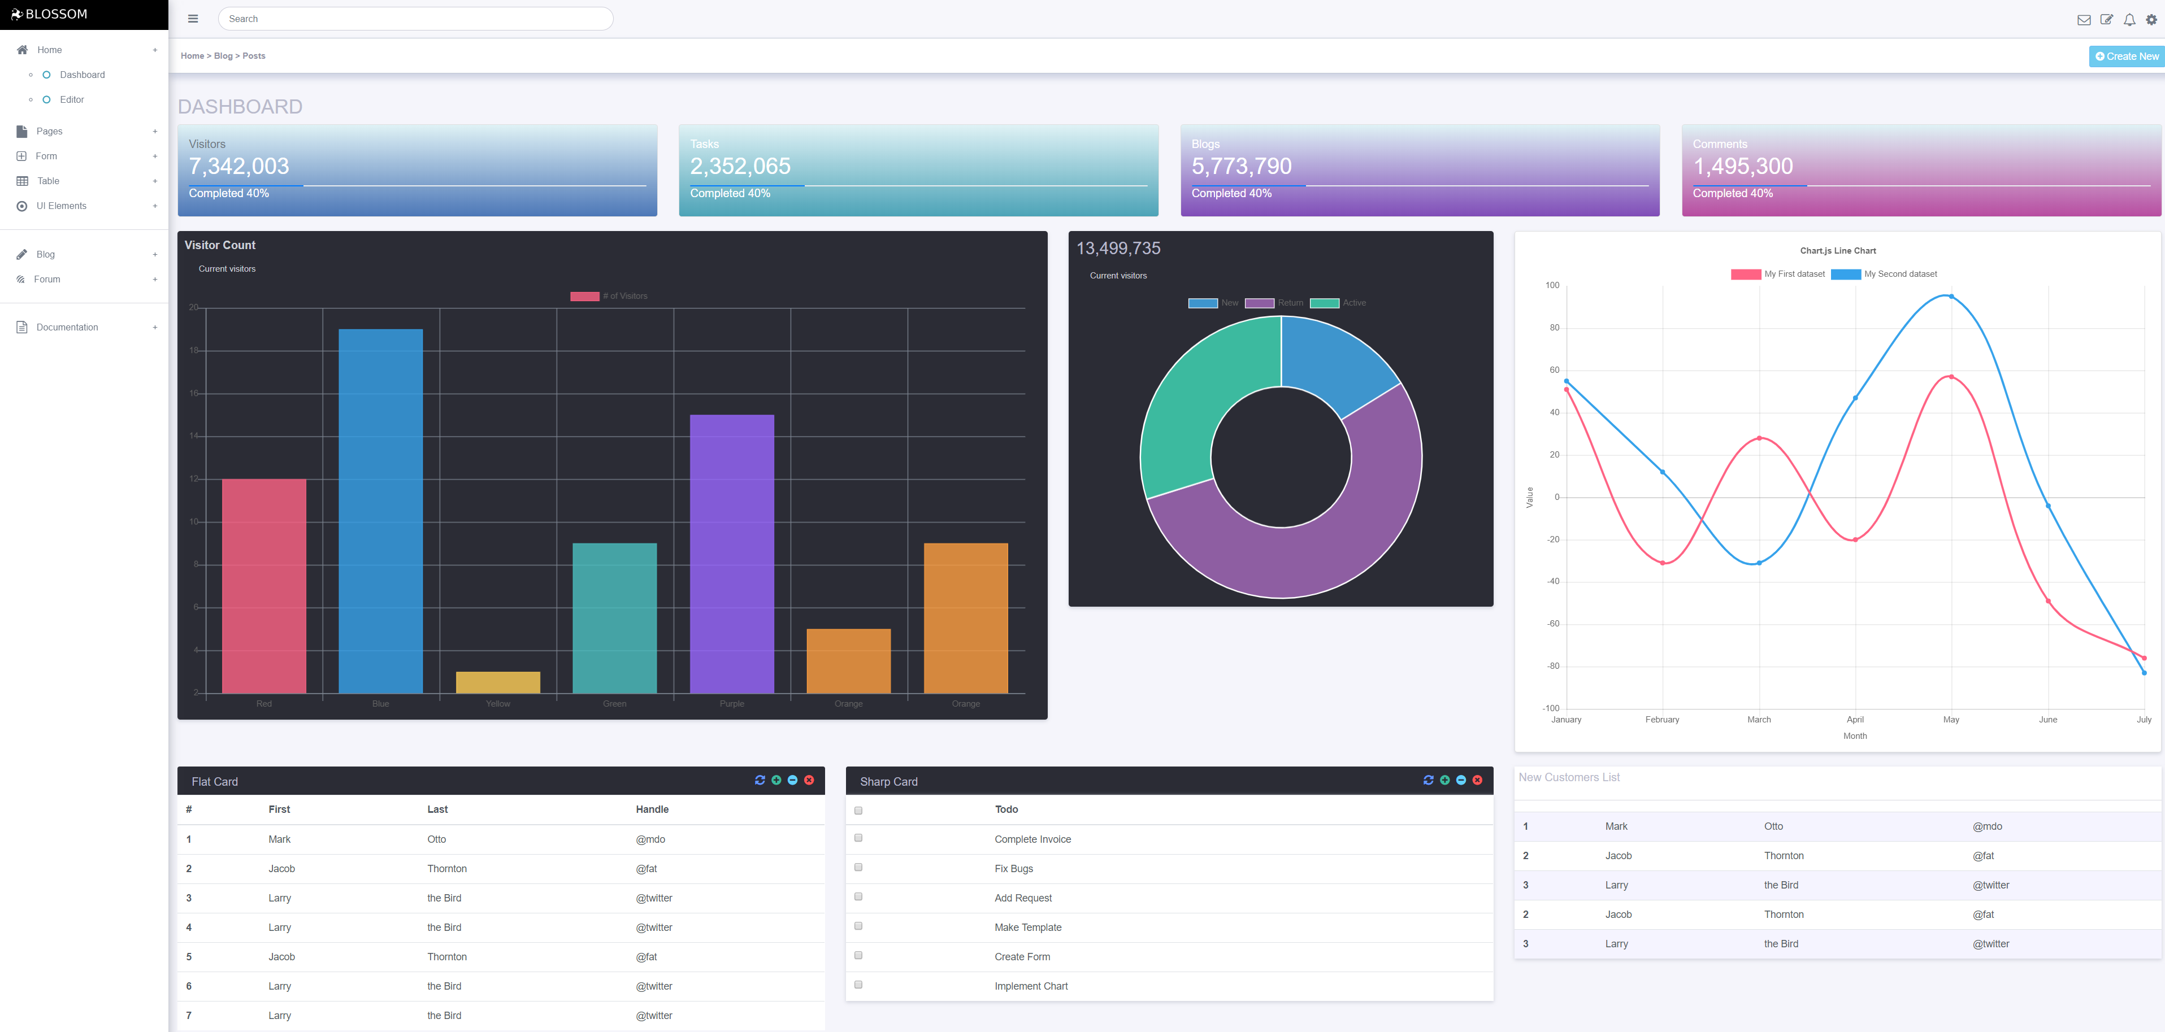Click the Create New button
The image size is (2165, 1032).
[x=2127, y=56]
